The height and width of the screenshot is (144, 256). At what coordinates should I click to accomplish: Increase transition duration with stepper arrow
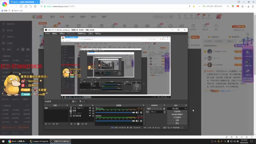click(164, 111)
